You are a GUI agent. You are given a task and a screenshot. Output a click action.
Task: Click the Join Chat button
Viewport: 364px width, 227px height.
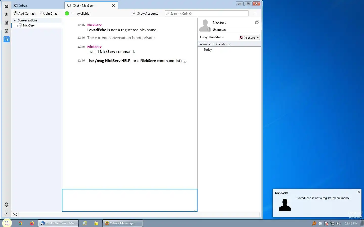click(x=48, y=14)
